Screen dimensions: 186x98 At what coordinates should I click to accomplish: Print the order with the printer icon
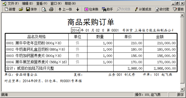pos(51,9)
